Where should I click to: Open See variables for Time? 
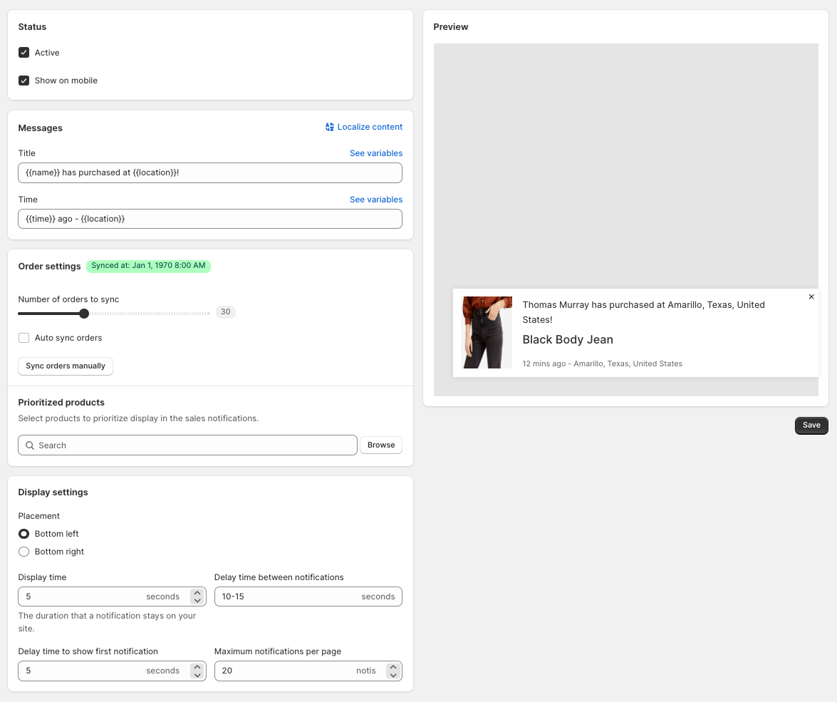[375, 200]
